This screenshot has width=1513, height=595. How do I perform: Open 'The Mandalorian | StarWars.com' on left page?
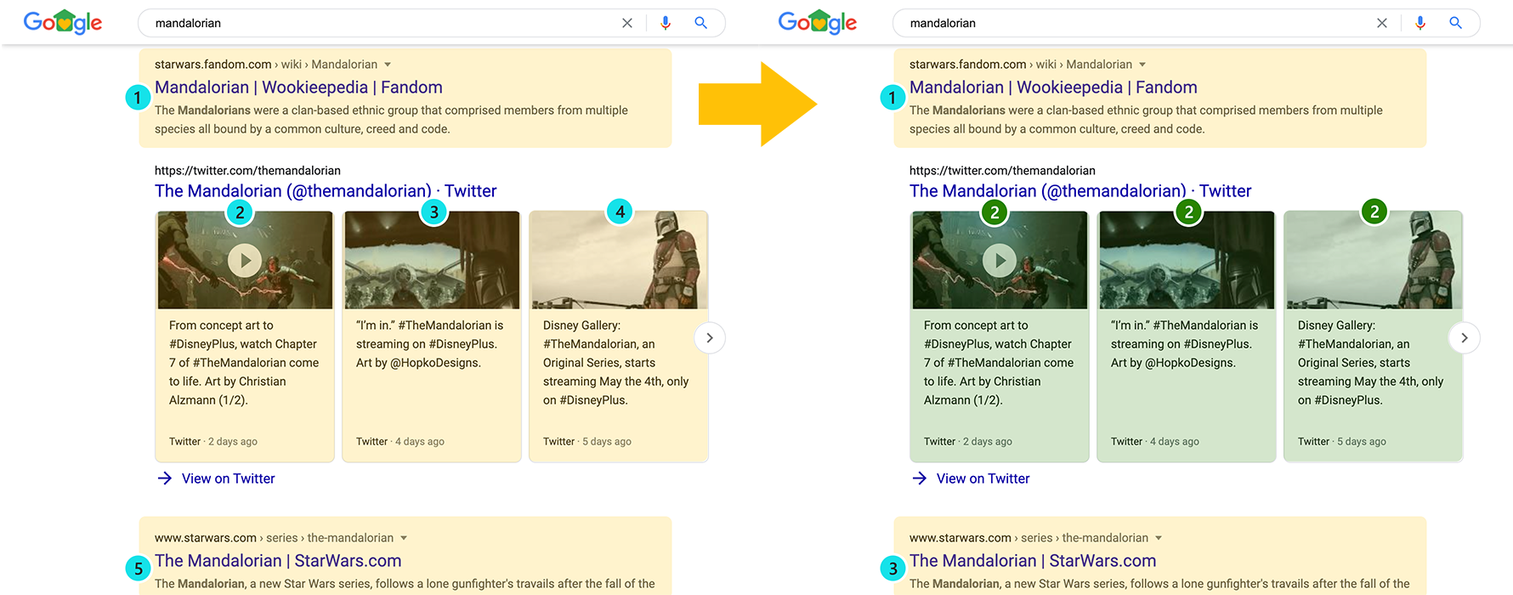pos(278,561)
